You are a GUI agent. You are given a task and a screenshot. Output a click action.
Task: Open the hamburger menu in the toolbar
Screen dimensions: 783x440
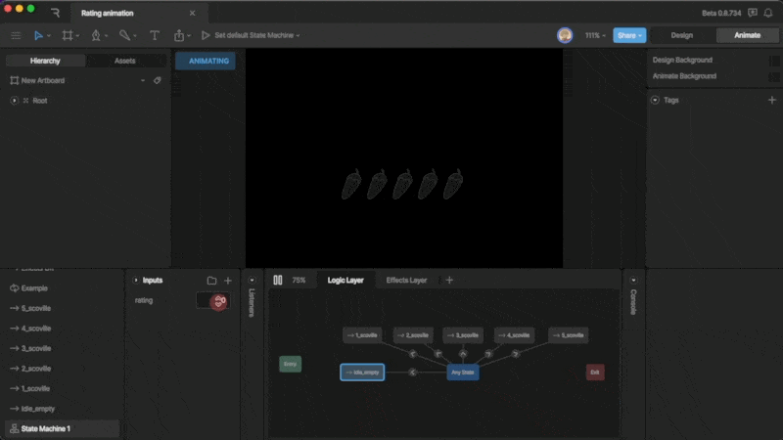tap(16, 35)
